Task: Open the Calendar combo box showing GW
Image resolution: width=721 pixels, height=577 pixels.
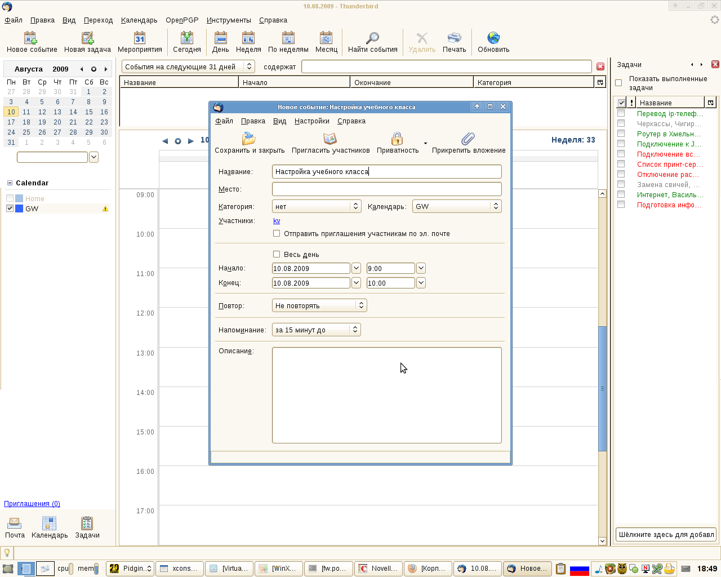Action: 457,206
